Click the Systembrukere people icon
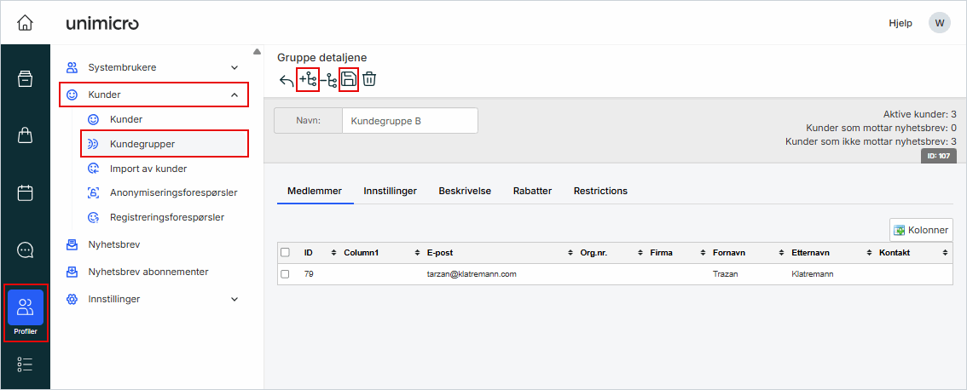The image size is (967, 390). (x=72, y=67)
